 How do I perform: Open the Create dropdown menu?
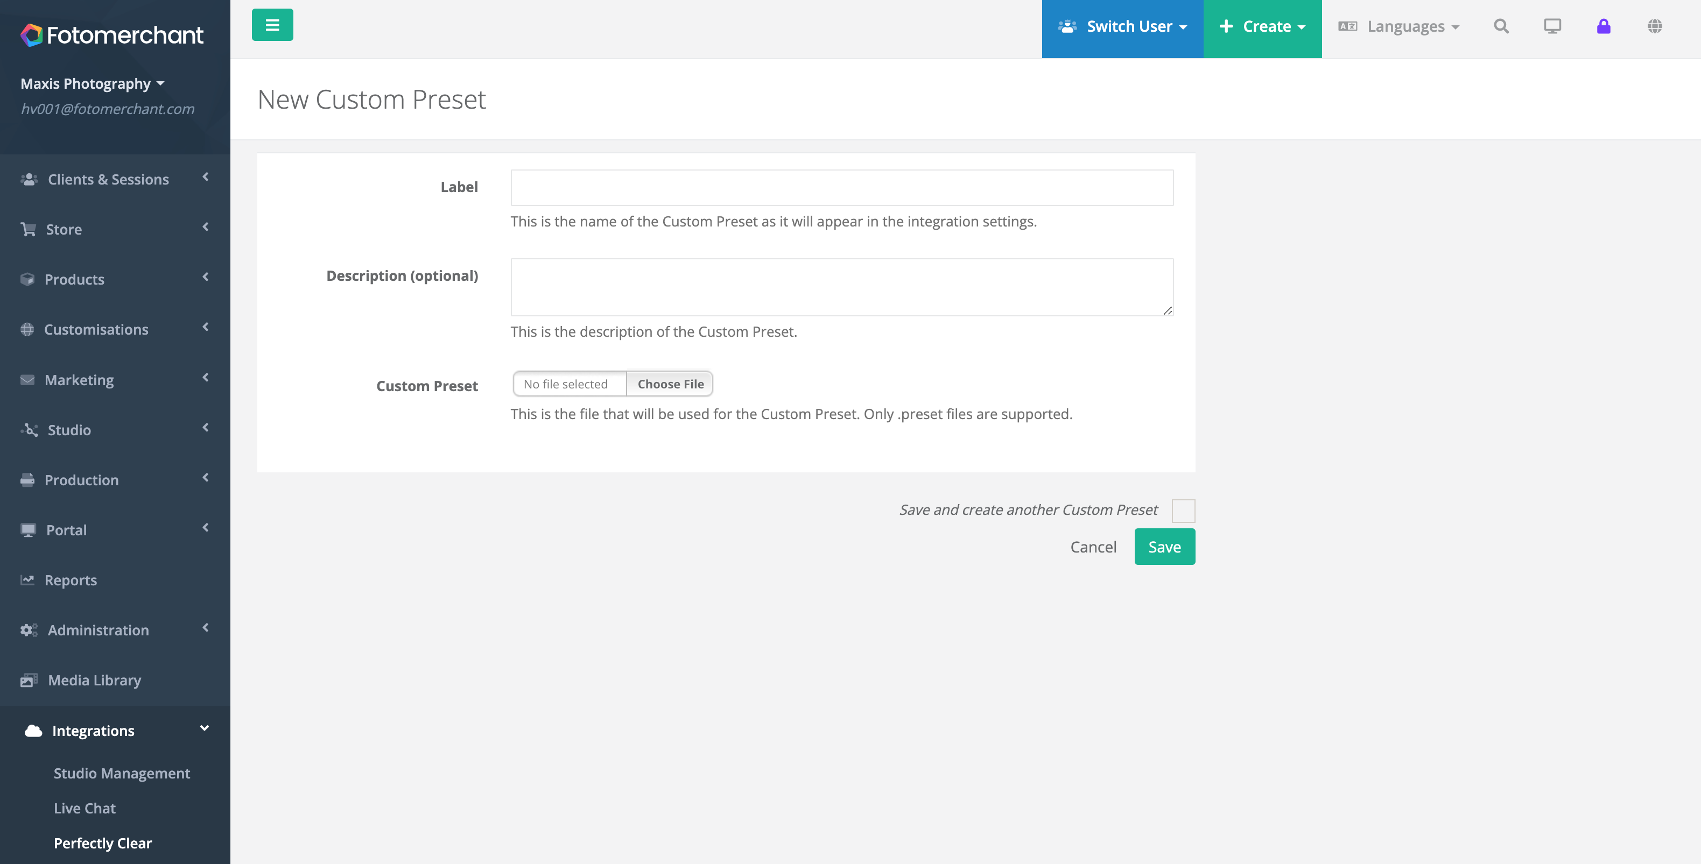click(1262, 27)
